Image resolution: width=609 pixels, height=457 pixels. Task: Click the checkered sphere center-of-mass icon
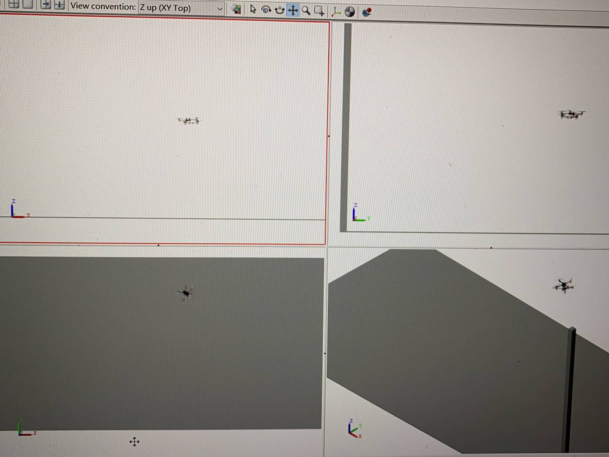click(350, 11)
